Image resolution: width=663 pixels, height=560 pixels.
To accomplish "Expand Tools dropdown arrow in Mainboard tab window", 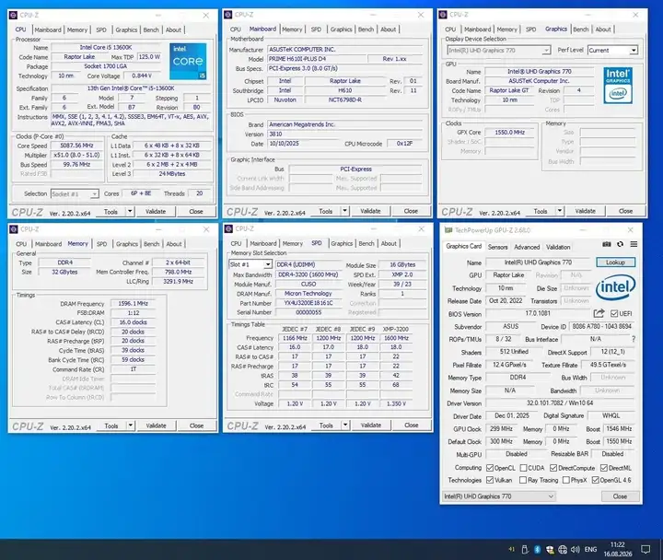I will (345, 211).
